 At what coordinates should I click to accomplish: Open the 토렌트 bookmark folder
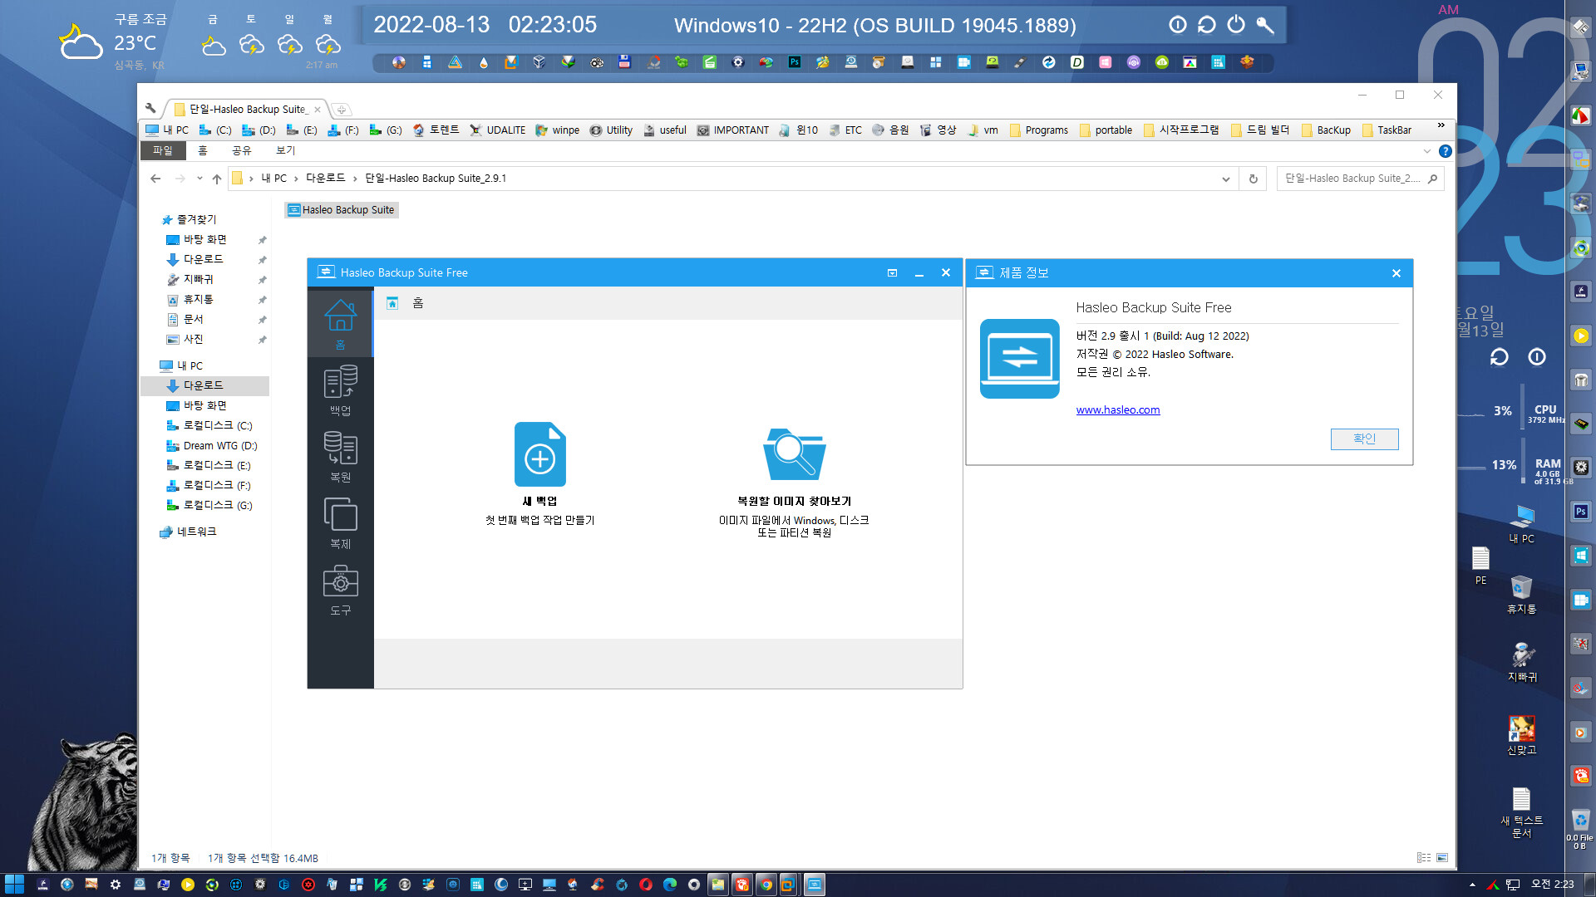pyautogui.click(x=436, y=130)
